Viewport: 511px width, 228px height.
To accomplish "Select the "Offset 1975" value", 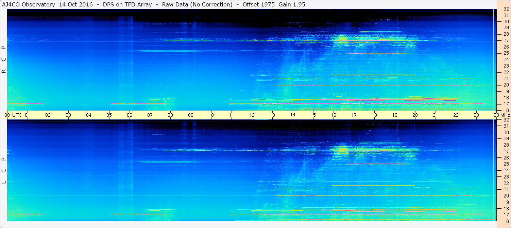I will click(259, 4).
